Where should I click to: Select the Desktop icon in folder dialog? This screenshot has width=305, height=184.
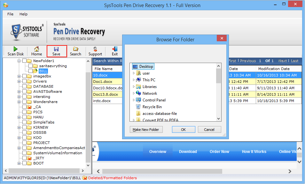(135, 67)
